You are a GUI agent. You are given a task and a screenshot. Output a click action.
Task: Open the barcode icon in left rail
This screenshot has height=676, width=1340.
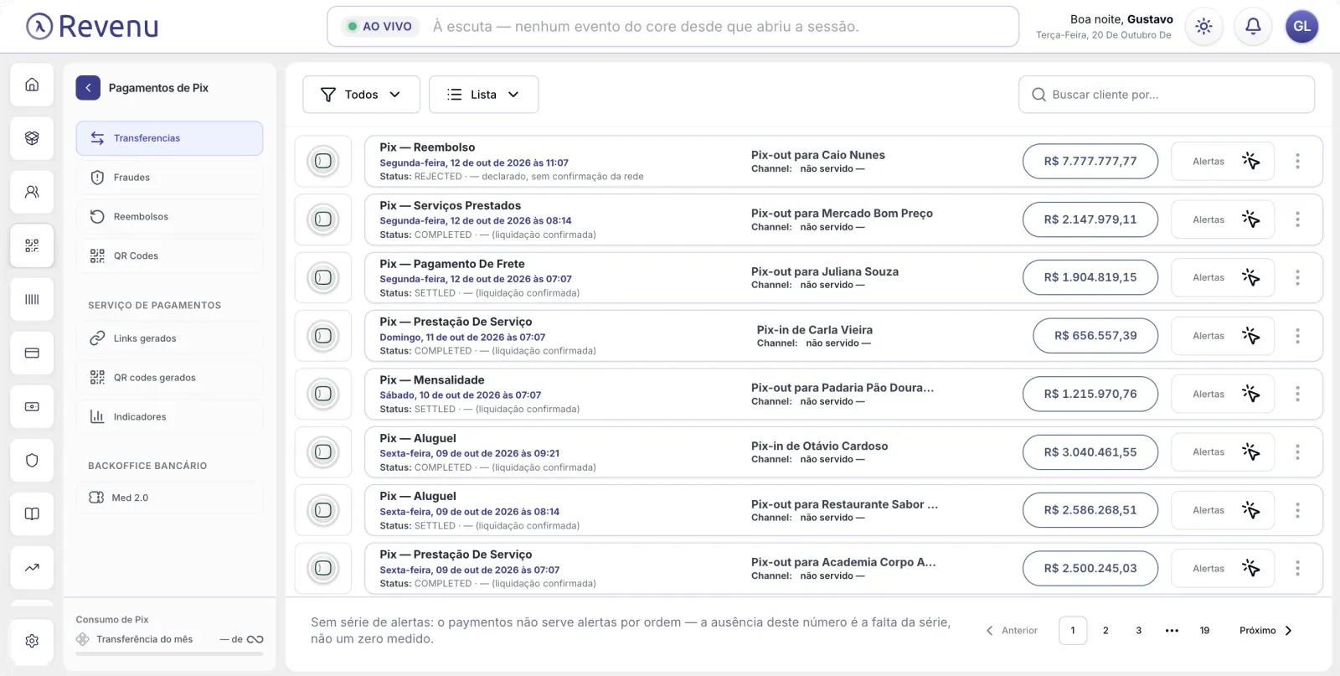point(32,299)
